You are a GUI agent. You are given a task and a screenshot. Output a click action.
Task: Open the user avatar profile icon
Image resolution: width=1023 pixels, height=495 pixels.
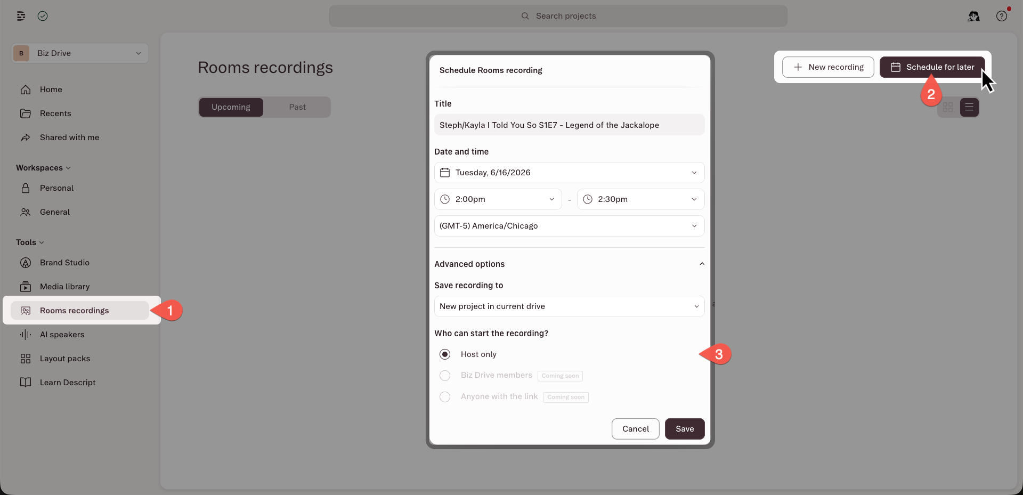(x=974, y=16)
